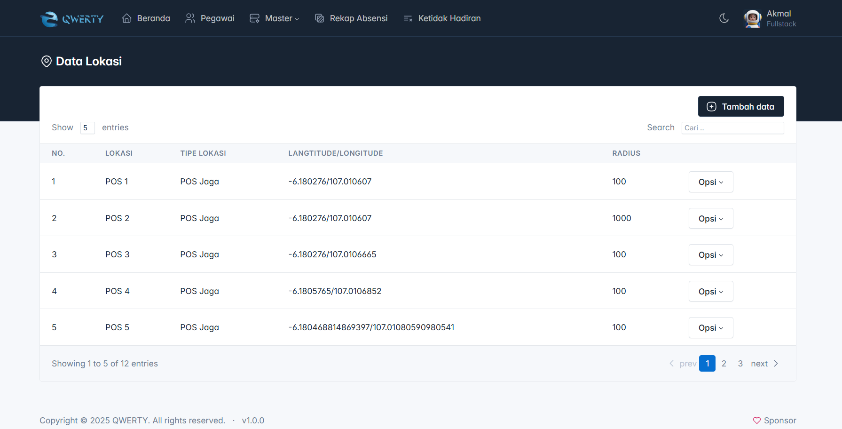
Task: Click version v1.0.0 in footer
Action: (253, 421)
